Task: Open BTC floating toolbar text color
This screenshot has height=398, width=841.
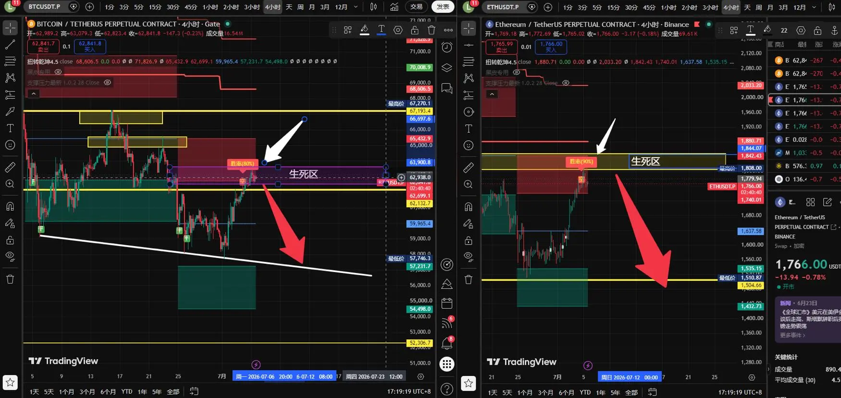Action: [381, 30]
